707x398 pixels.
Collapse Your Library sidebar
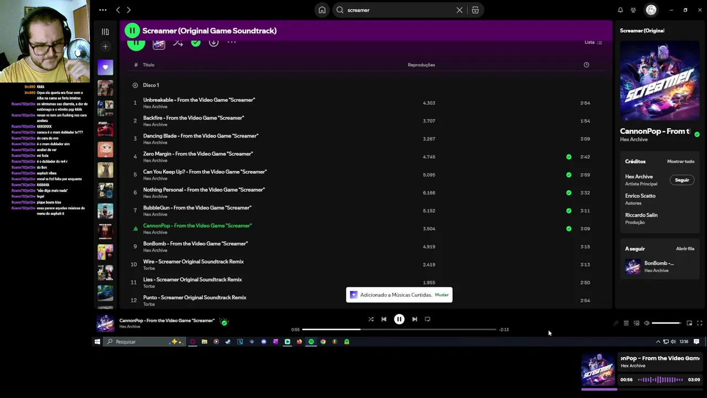105,32
